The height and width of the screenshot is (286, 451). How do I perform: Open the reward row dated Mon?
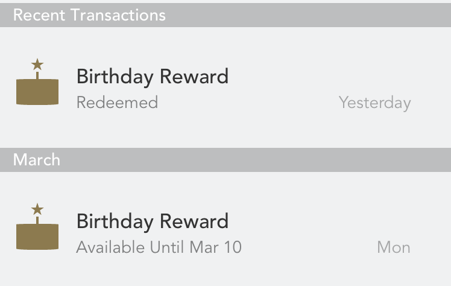[225, 229]
